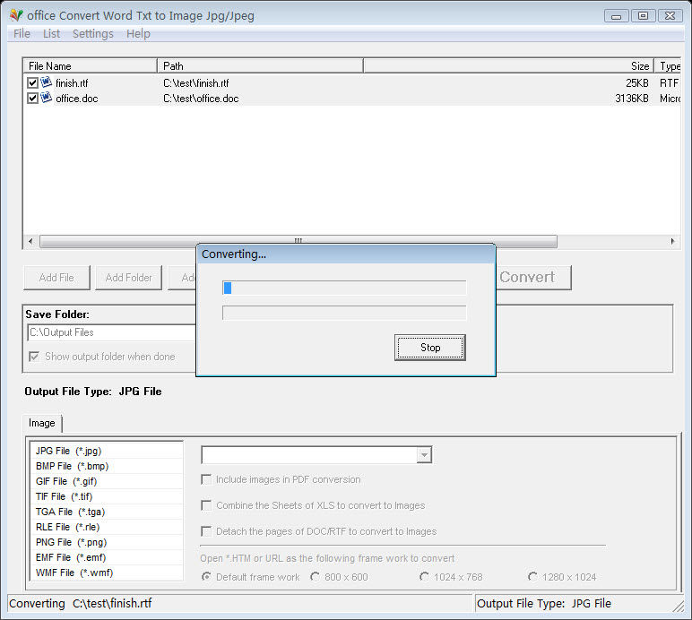Image resolution: width=692 pixels, height=620 pixels.
Task: Select the 1280 x 1024 radio option
Action: click(x=532, y=577)
